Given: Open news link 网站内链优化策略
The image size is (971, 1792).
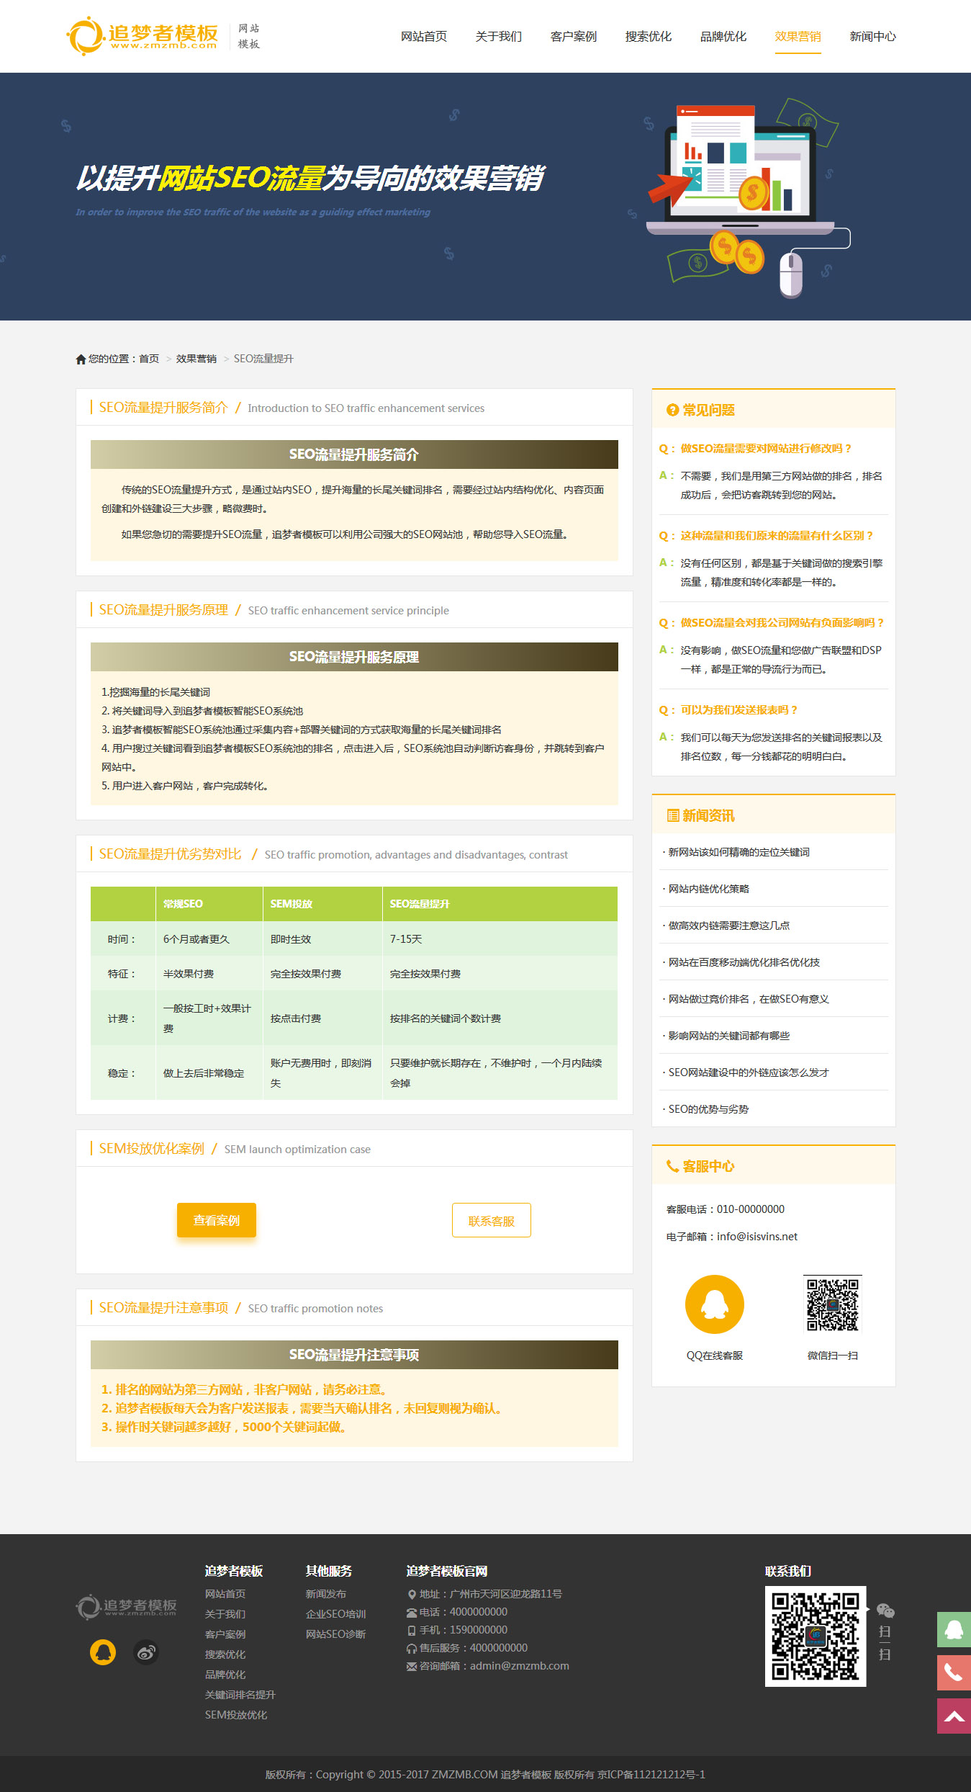Looking at the screenshot, I should (709, 889).
